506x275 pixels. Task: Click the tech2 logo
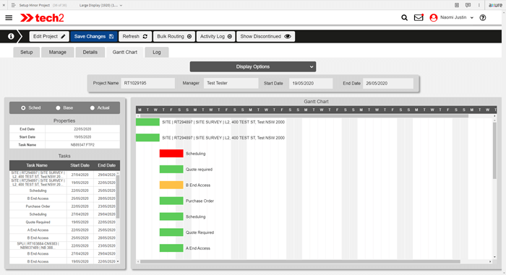(42, 18)
